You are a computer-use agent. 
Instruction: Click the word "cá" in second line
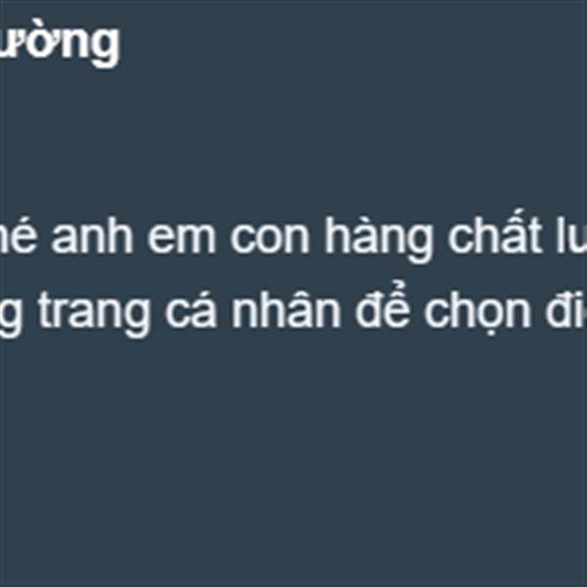click(x=191, y=309)
